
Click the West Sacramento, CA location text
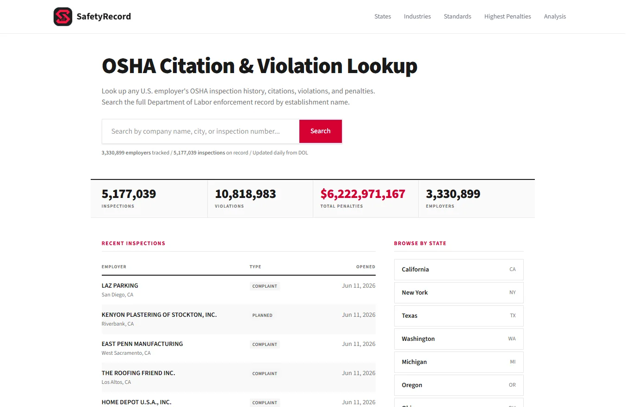(x=126, y=353)
